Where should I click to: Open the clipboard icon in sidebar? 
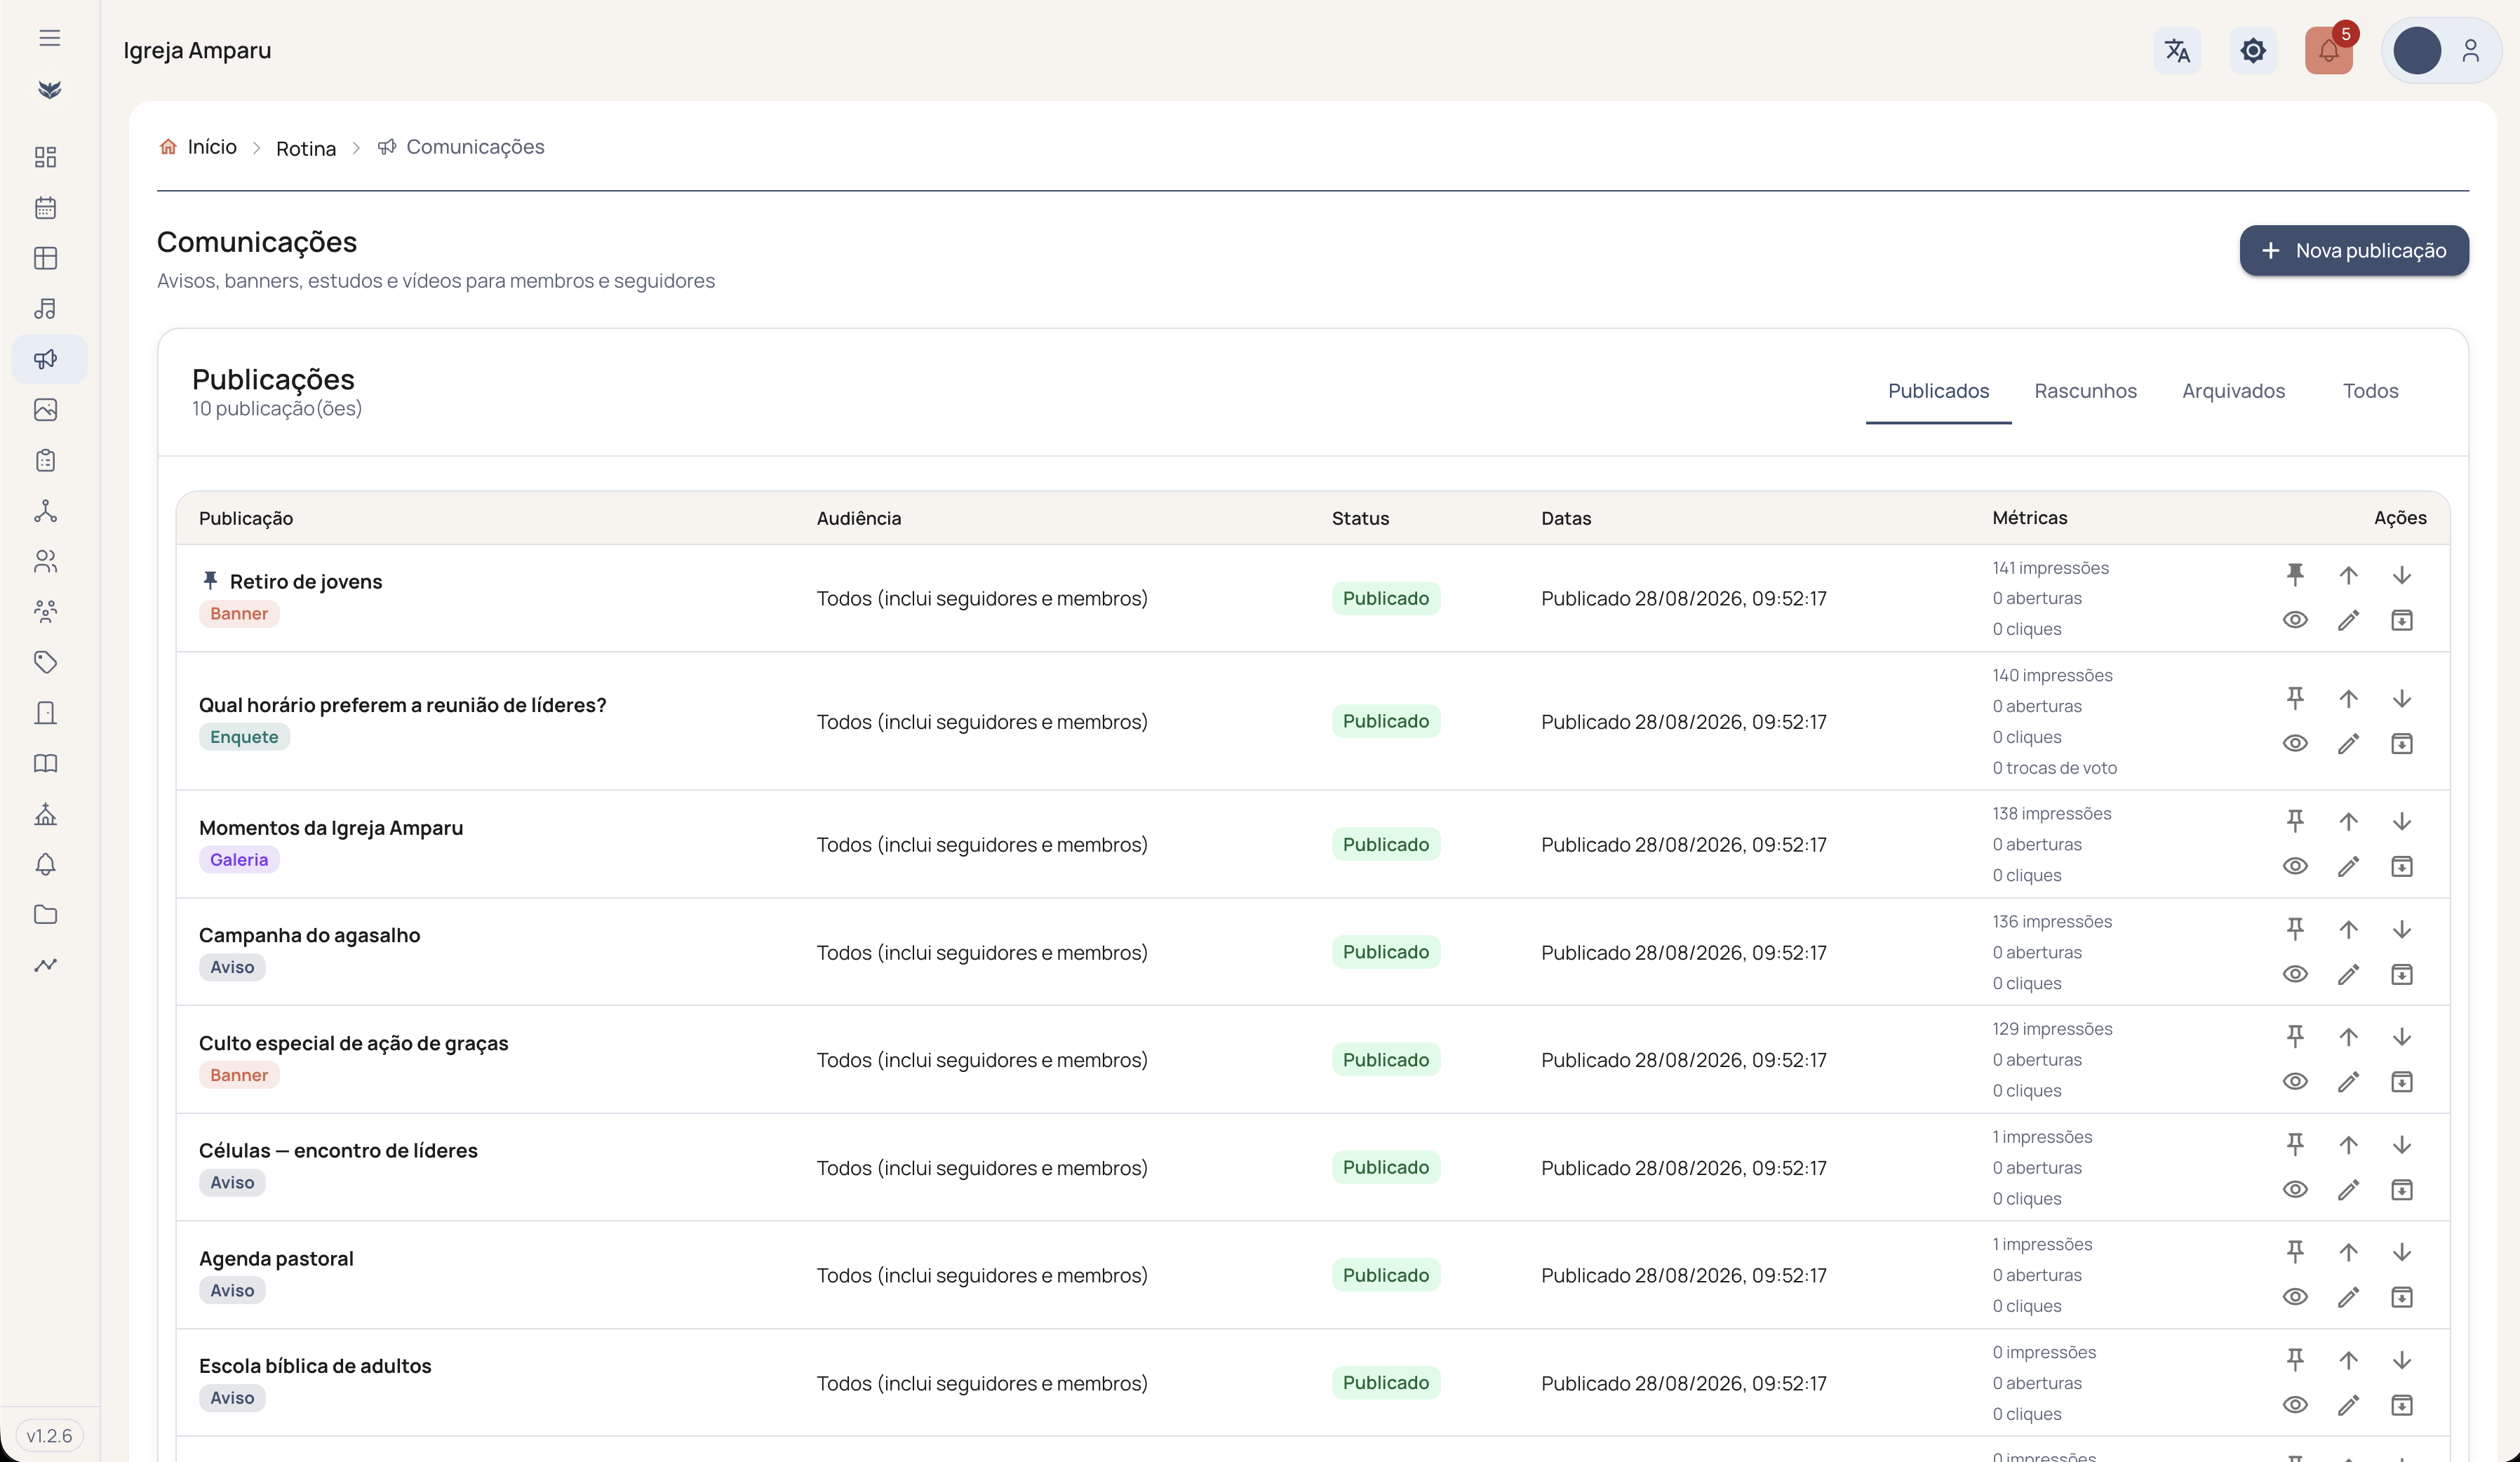point(46,460)
